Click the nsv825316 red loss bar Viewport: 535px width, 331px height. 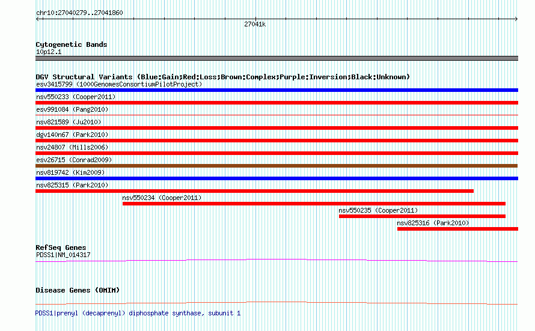click(x=457, y=229)
